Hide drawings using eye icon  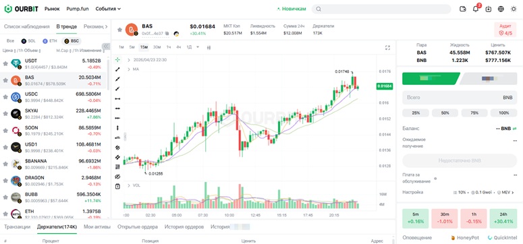pos(117,177)
